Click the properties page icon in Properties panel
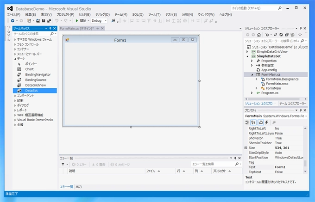Image resolution: width=315 pixels, height=202 pixels. [260, 122]
